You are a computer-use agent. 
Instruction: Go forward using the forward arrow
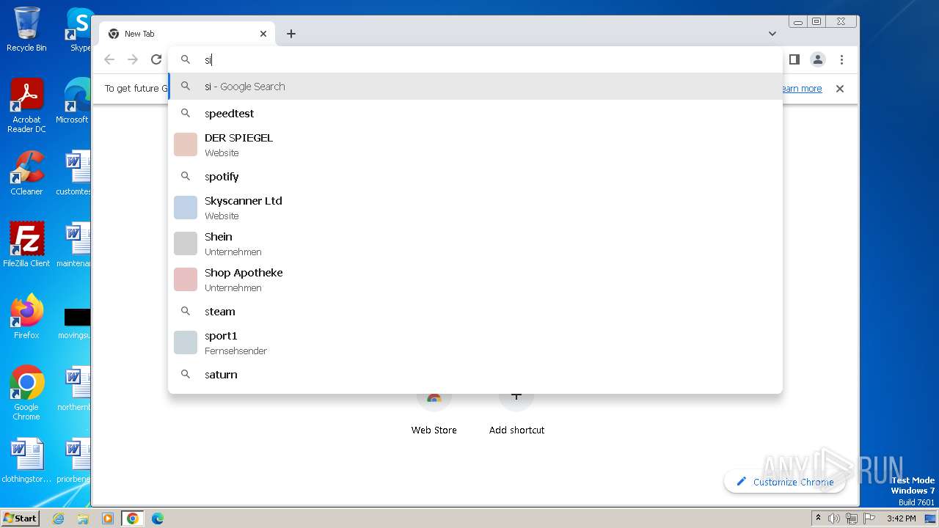(133, 59)
